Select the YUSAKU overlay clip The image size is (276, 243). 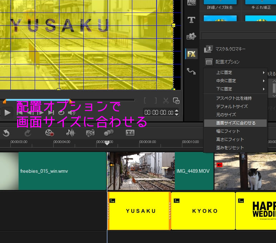click(139, 211)
